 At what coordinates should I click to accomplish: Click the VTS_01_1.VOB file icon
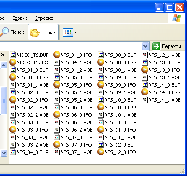[13, 85]
